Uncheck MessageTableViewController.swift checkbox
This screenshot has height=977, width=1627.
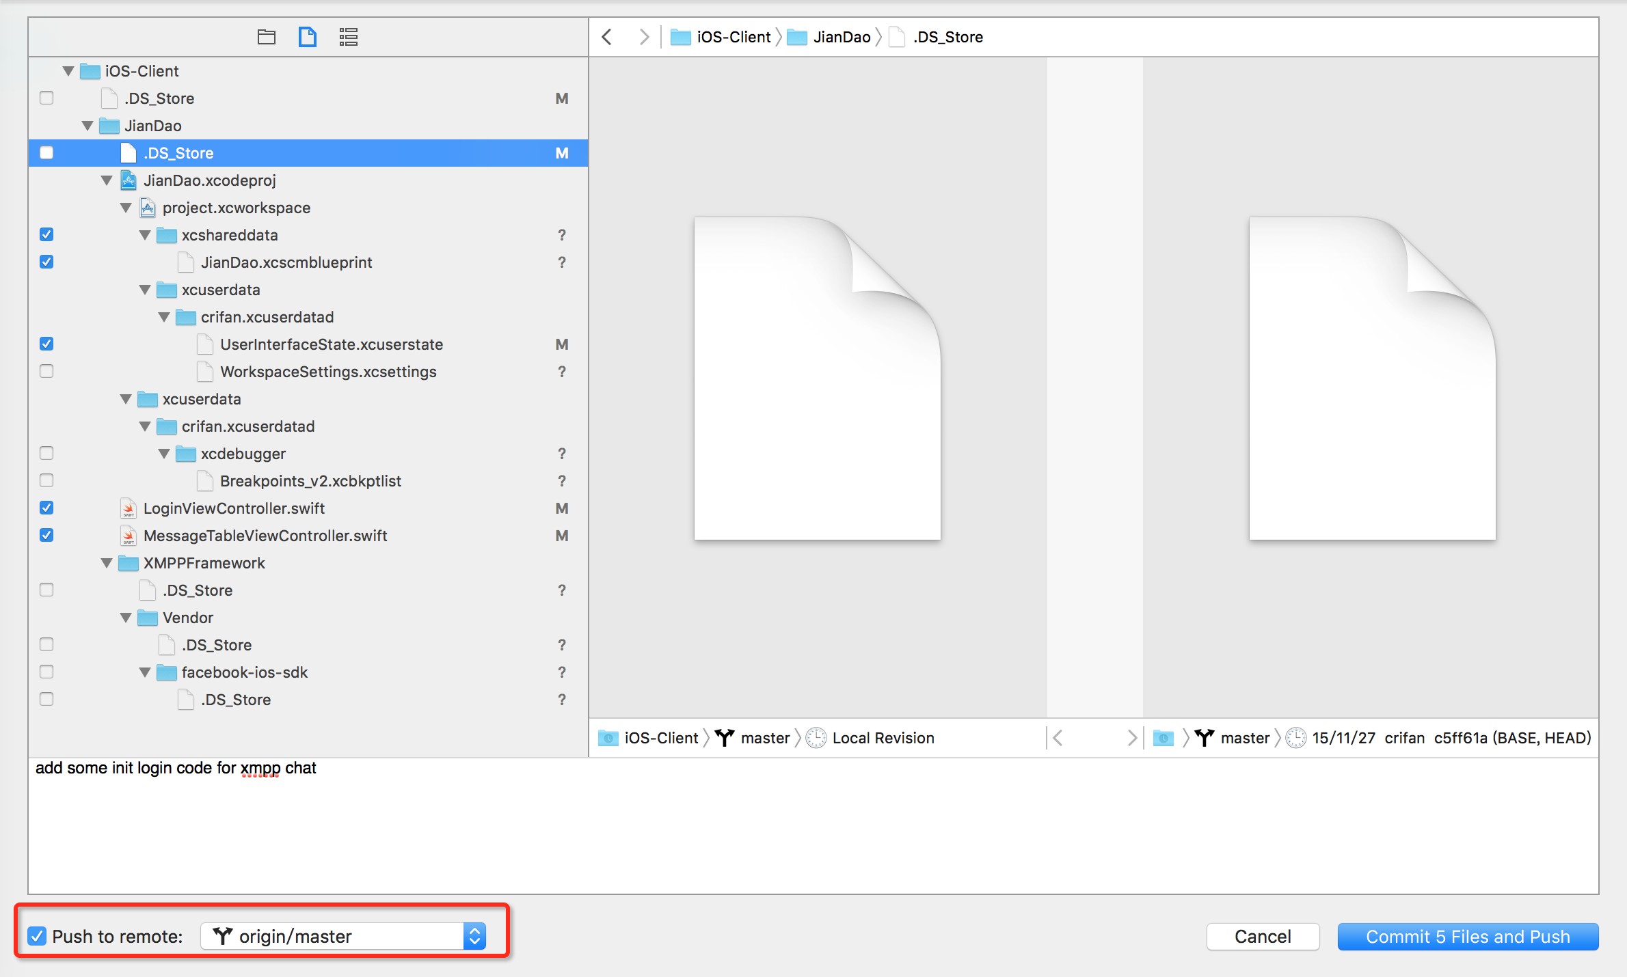click(46, 536)
